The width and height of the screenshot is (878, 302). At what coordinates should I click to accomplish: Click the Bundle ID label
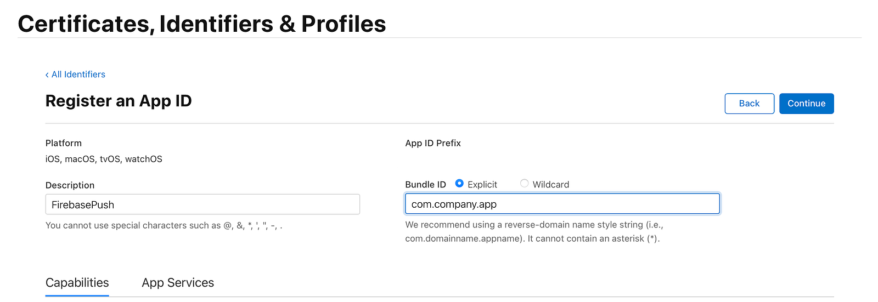pos(425,185)
